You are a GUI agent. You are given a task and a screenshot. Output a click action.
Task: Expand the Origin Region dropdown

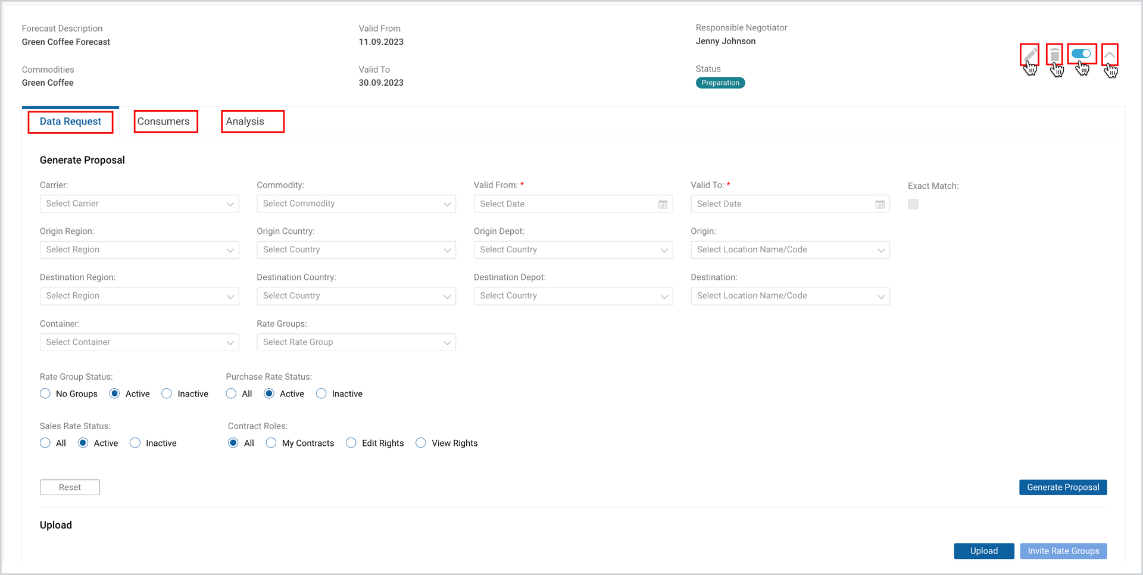point(139,250)
